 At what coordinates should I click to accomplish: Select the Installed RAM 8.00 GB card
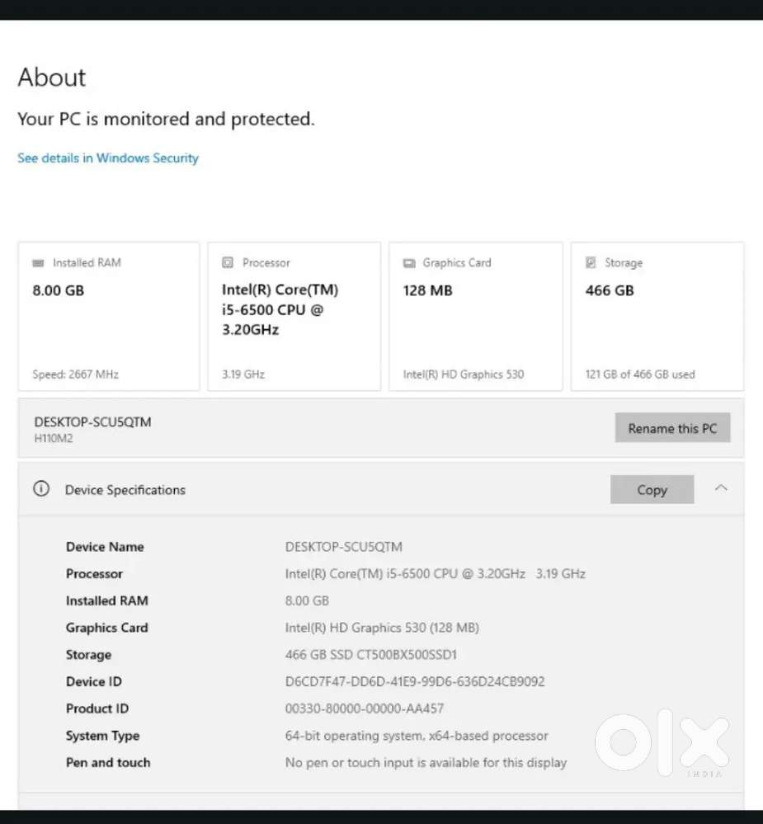pos(109,317)
